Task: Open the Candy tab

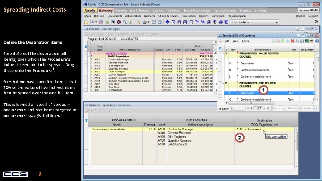Action: click(x=90, y=10)
